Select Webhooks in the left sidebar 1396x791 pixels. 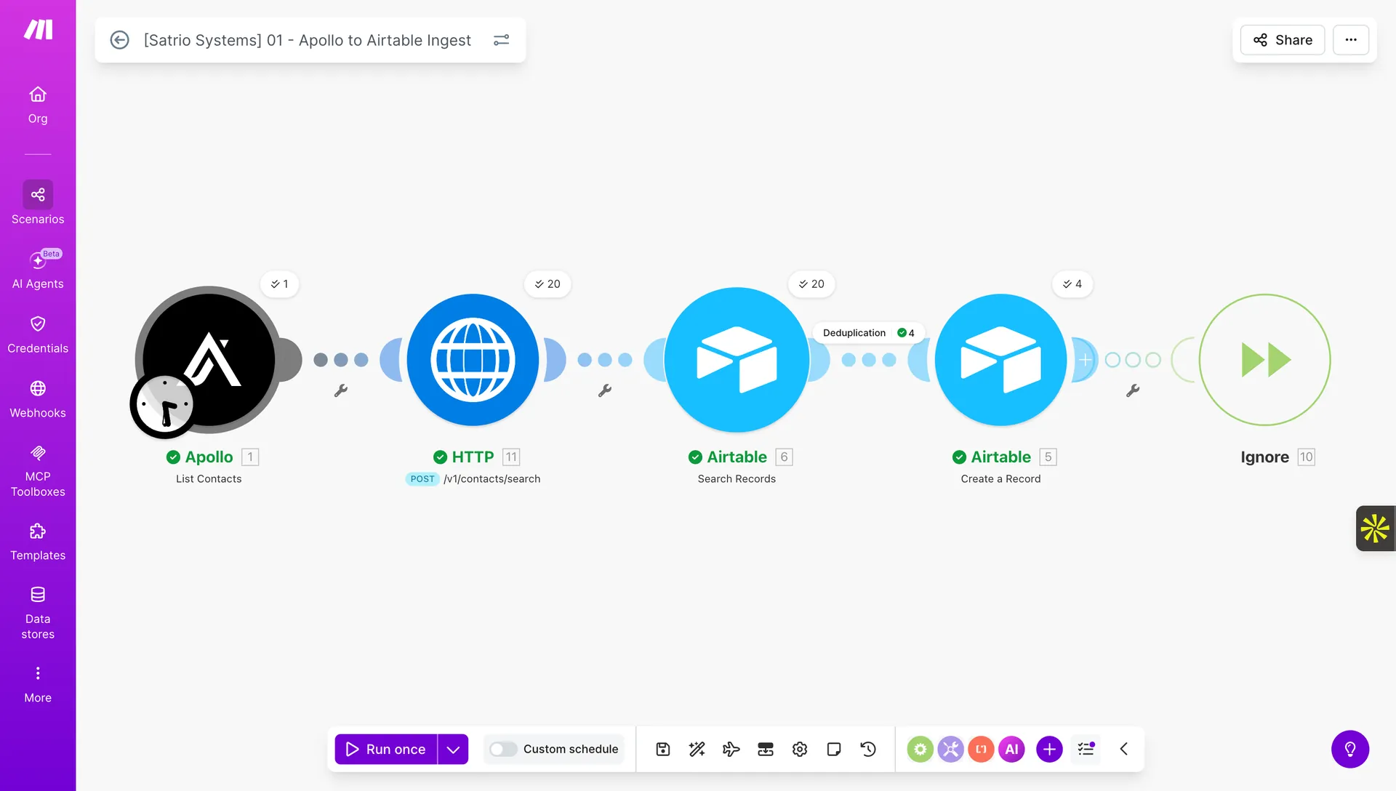(38, 398)
